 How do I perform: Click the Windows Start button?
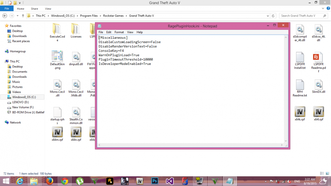(x=6, y=181)
